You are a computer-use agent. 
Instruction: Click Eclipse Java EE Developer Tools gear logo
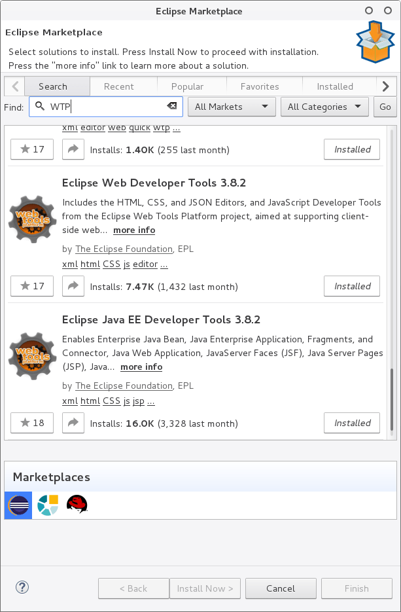32,356
